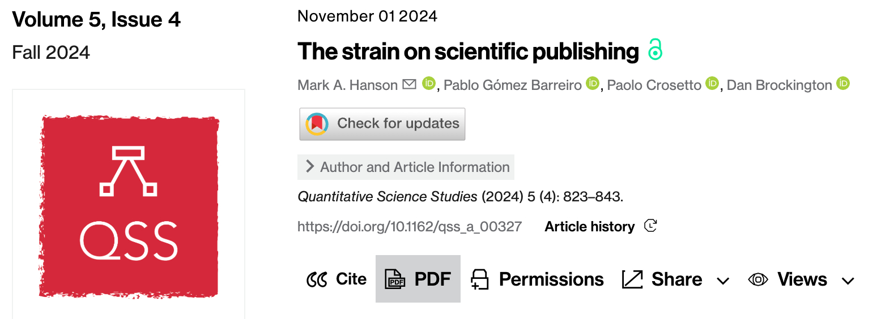The image size is (877, 319).
Task: Click the green open access lock icon
Action: click(x=655, y=50)
